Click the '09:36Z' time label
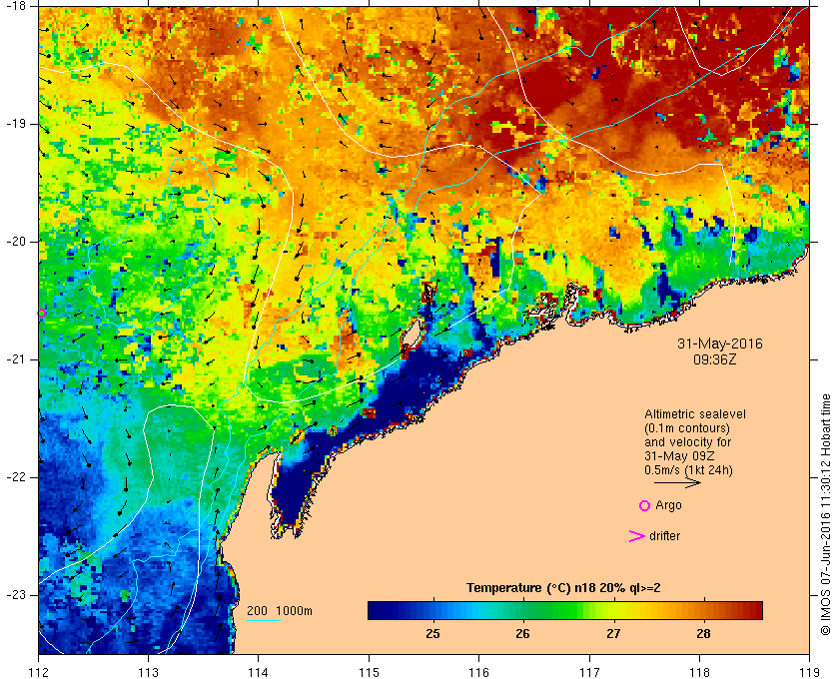Screen dimensions: 839x679 715,359
